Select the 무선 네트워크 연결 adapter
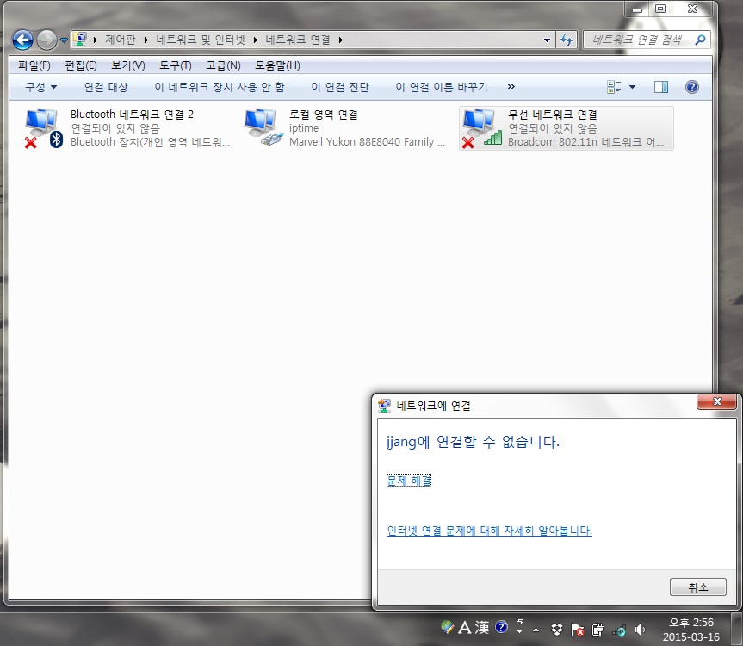This screenshot has width=743, height=646. (x=567, y=128)
